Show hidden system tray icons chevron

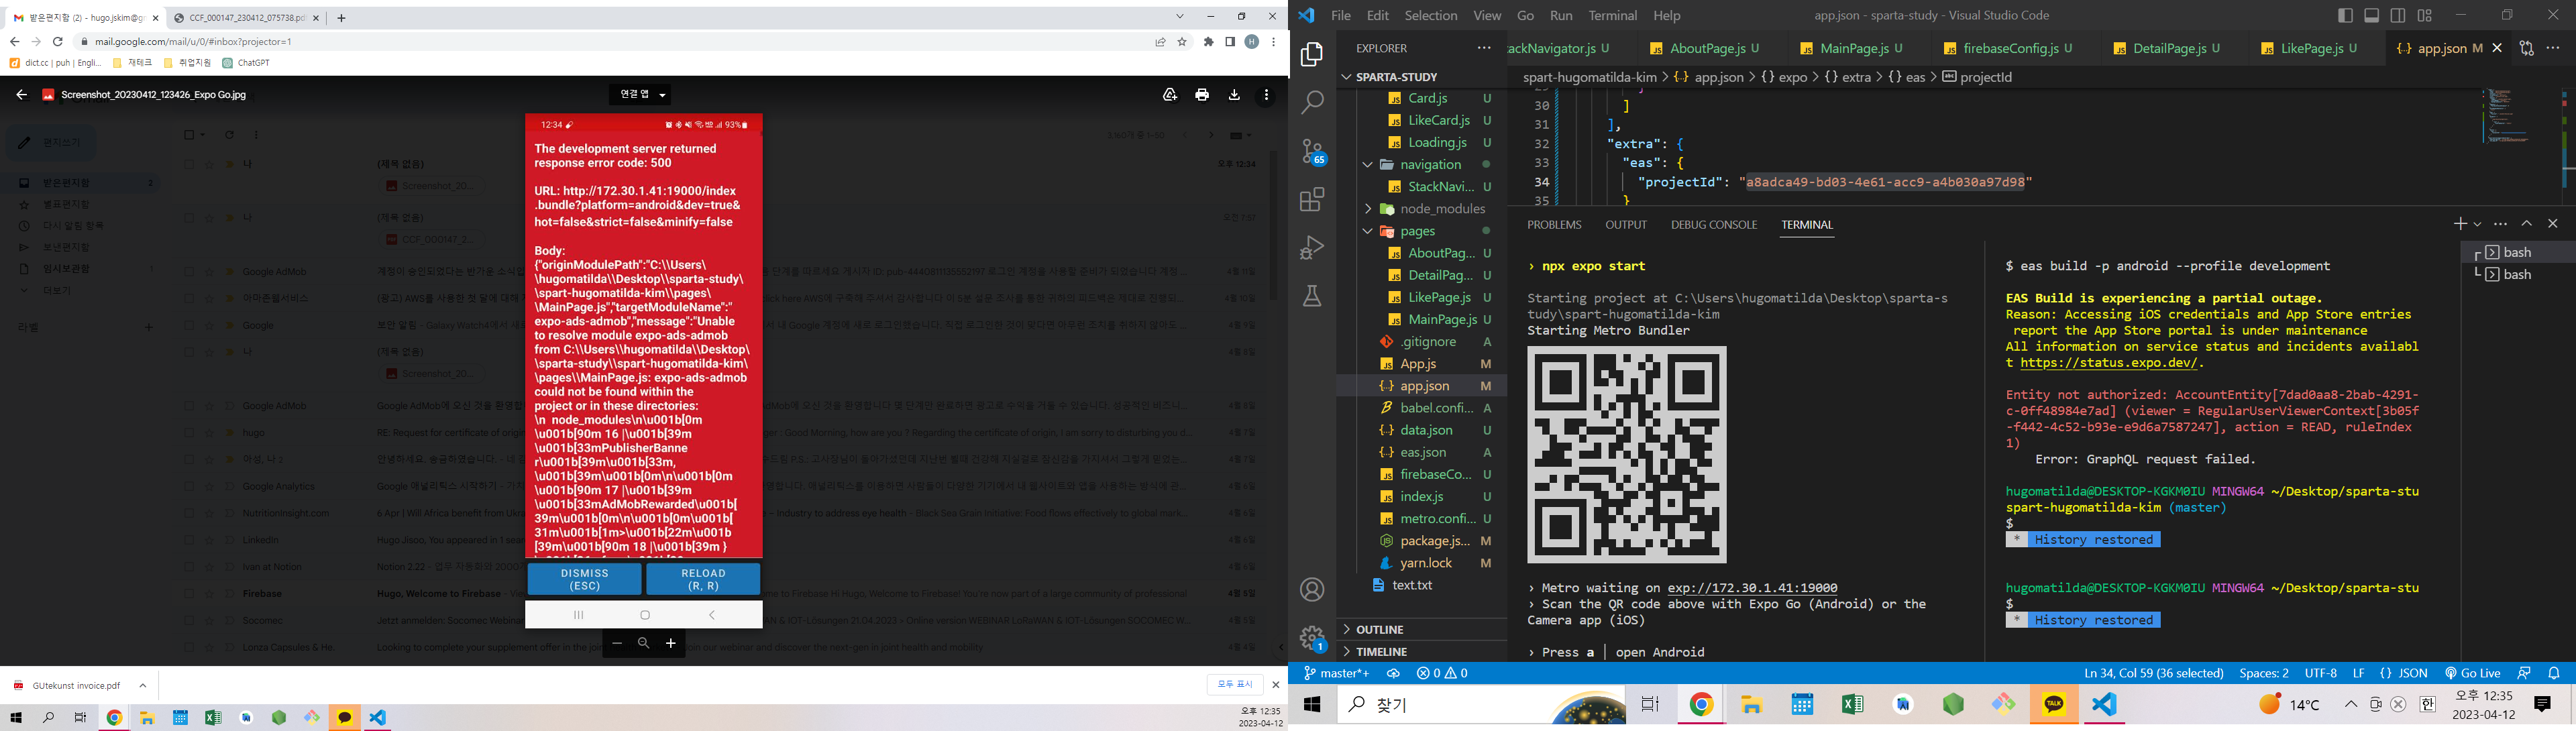2350,705
